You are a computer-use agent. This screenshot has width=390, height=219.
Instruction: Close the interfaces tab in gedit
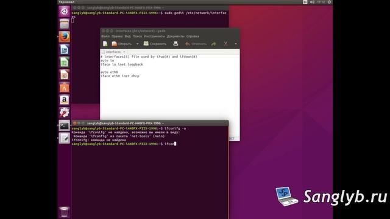[x=124, y=52]
